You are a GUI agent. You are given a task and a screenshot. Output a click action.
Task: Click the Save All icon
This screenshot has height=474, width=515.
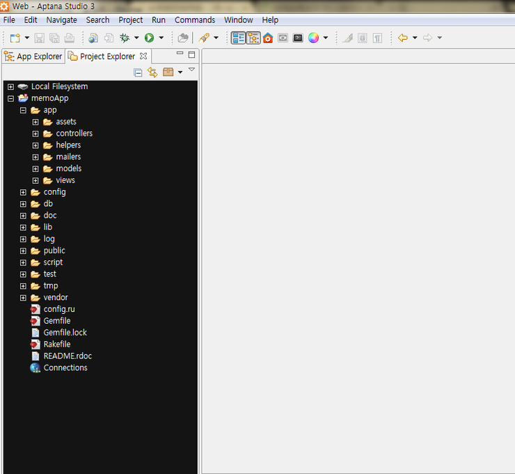tap(54, 38)
